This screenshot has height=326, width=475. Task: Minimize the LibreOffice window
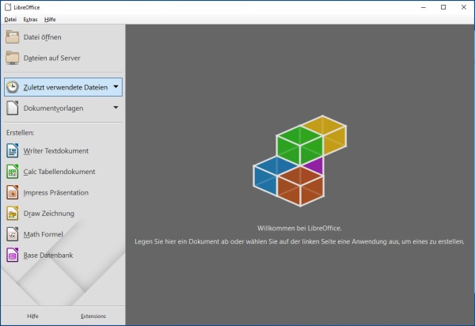(x=424, y=7)
